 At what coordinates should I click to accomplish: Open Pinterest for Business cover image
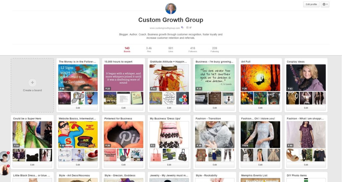coord(124,134)
